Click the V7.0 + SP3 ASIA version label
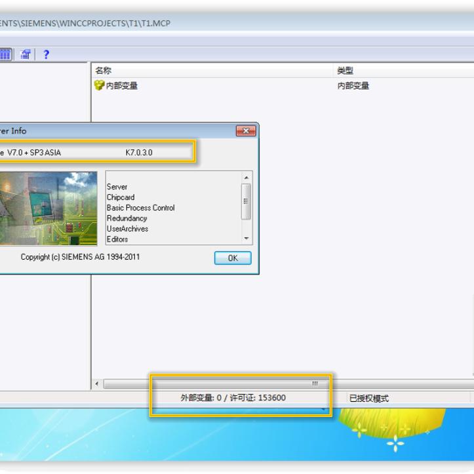 click(x=34, y=153)
